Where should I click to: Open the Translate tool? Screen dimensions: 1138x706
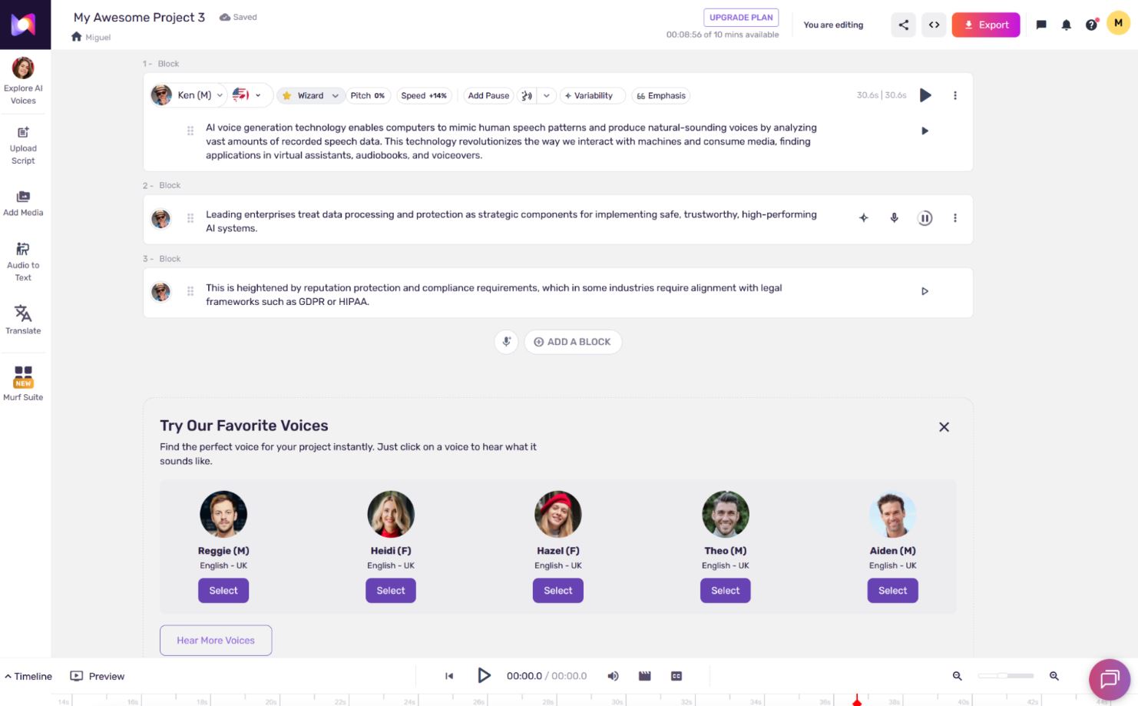pos(23,320)
